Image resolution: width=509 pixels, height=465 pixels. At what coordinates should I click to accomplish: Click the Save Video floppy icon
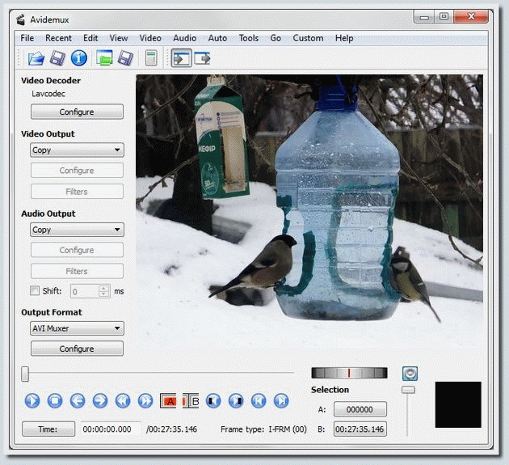tap(57, 58)
